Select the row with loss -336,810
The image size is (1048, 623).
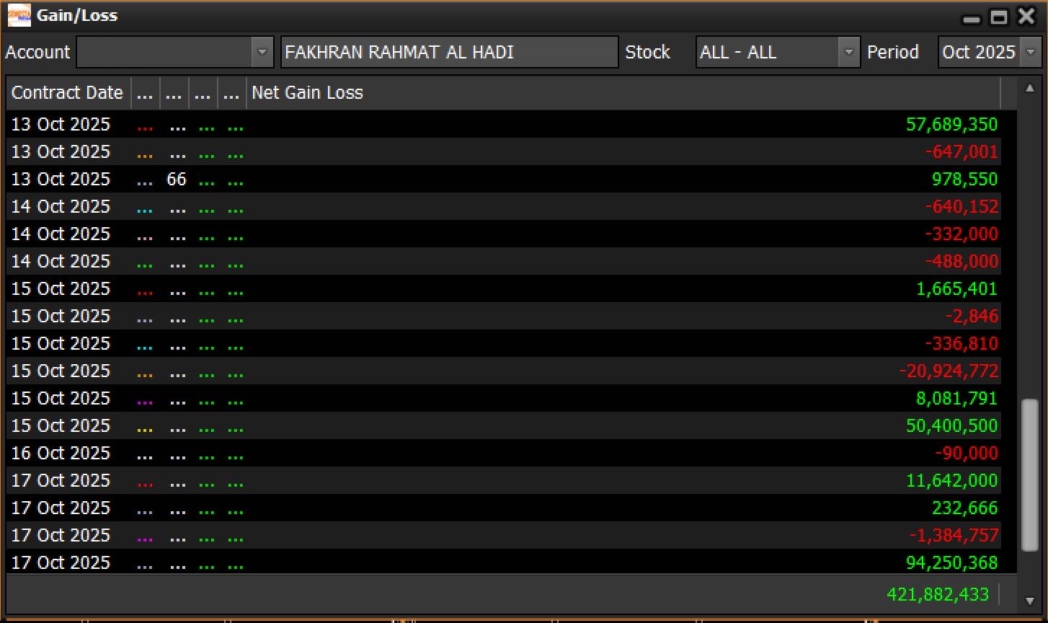point(504,343)
